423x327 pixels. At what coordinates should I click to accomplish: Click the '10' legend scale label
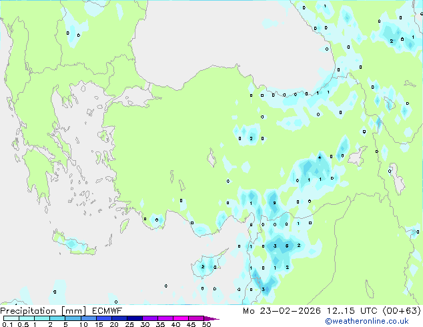[x=83, y=324]
